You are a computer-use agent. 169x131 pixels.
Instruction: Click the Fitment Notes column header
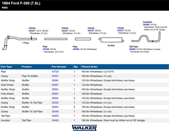point(125,67)
